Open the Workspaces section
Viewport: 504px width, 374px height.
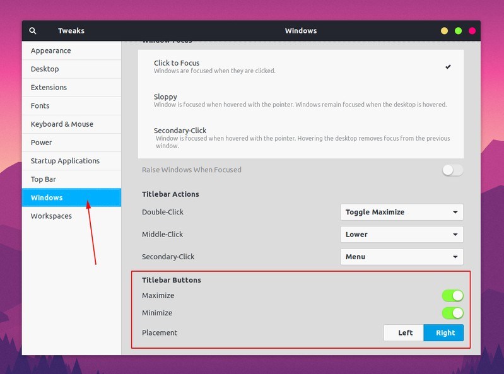coord(51,216)
